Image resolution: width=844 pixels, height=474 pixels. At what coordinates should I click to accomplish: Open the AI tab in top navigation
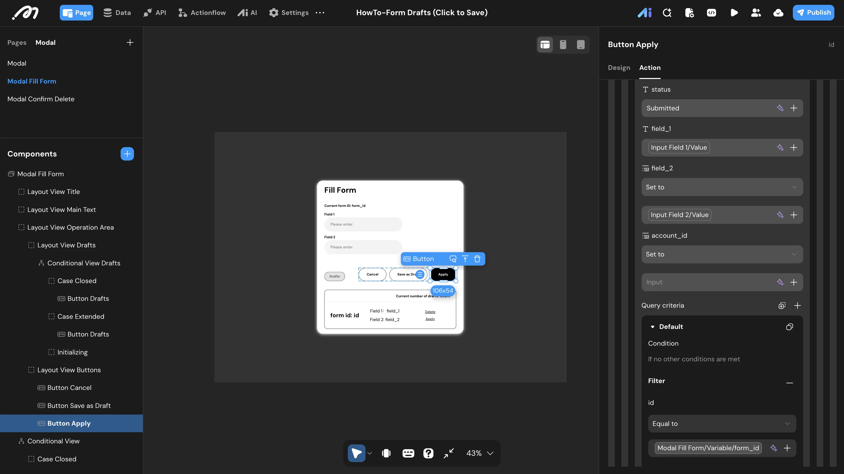point(247,13)
